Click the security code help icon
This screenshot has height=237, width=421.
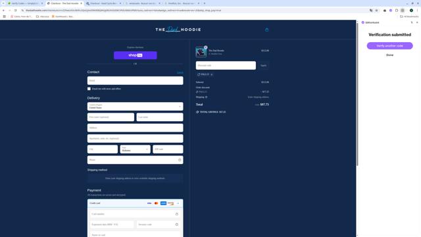pyautogui.click(x=177, y=224)
